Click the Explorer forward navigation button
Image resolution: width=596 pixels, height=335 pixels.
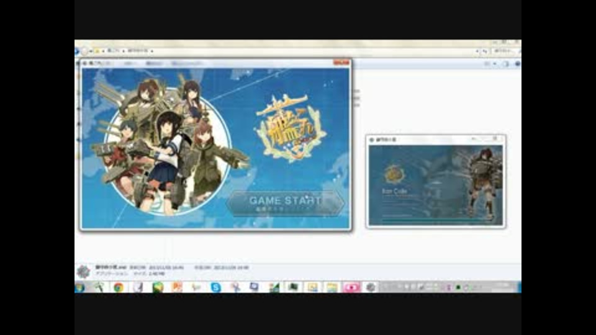[84, 50]
